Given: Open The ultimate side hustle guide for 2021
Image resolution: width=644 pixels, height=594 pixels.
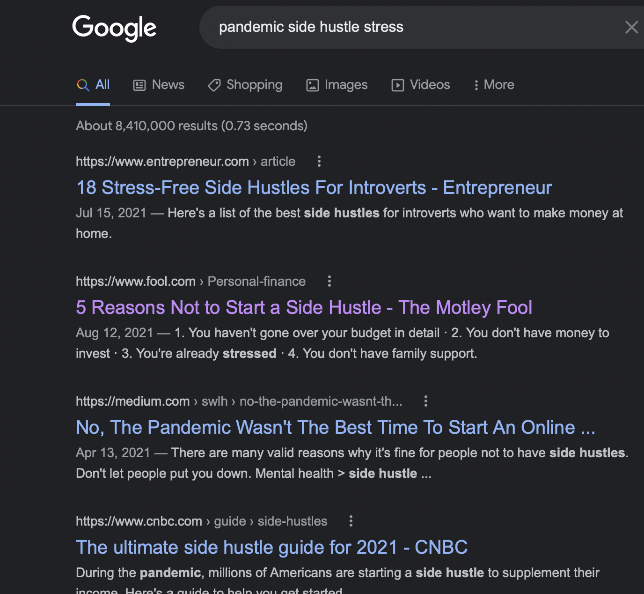Looking at the screenshot, I should coord(272,547).
